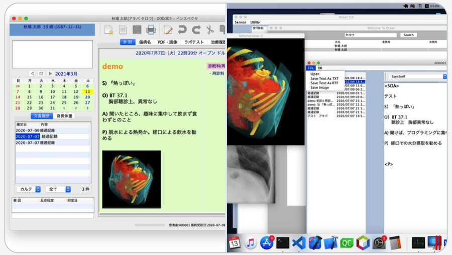452x255 pixels.
Task: Switch to the 文書履歴 toggle
Action: pyautogui.click(x=41, y=116)
